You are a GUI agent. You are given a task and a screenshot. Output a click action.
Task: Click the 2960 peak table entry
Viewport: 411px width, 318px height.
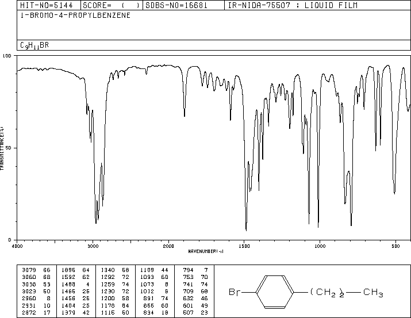29,298
